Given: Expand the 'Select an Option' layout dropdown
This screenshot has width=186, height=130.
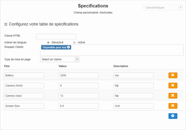Looking at the screenshot, I should pos(58,59).
